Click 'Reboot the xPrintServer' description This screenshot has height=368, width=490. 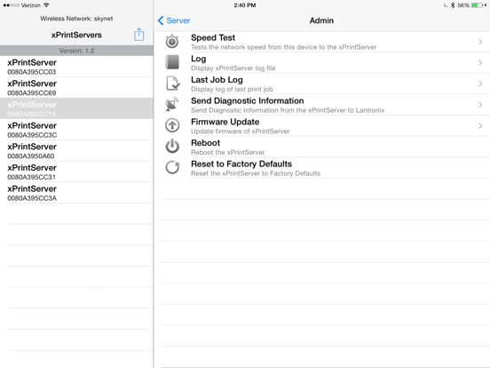pos(228,152)
